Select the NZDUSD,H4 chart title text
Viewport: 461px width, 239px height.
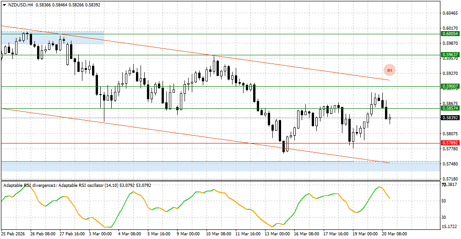pyautogui.click(x=21, y=5)
